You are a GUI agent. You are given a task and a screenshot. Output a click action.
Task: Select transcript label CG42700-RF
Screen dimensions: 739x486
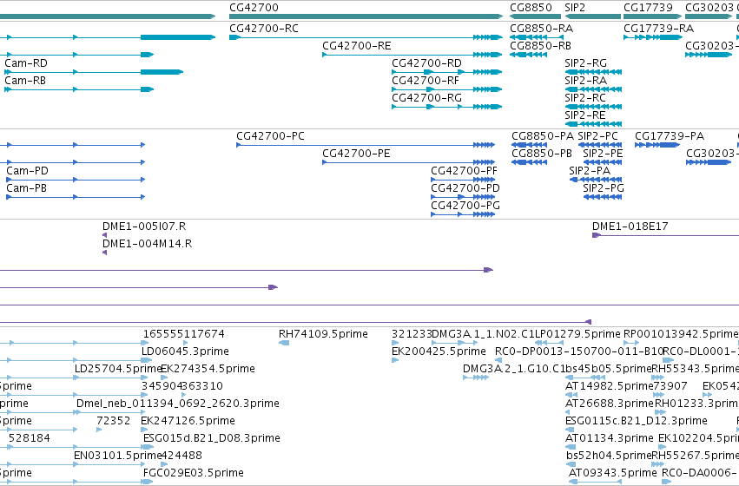click(426, 81)
